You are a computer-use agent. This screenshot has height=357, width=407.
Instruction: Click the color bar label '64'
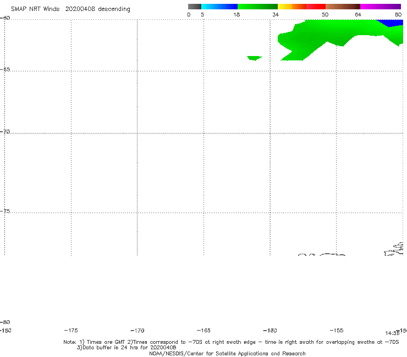tap(358, 14)
